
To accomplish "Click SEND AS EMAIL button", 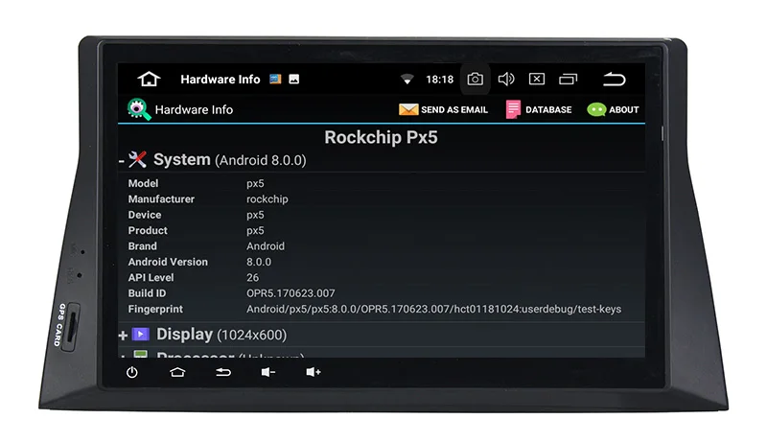I will [443, 109].
